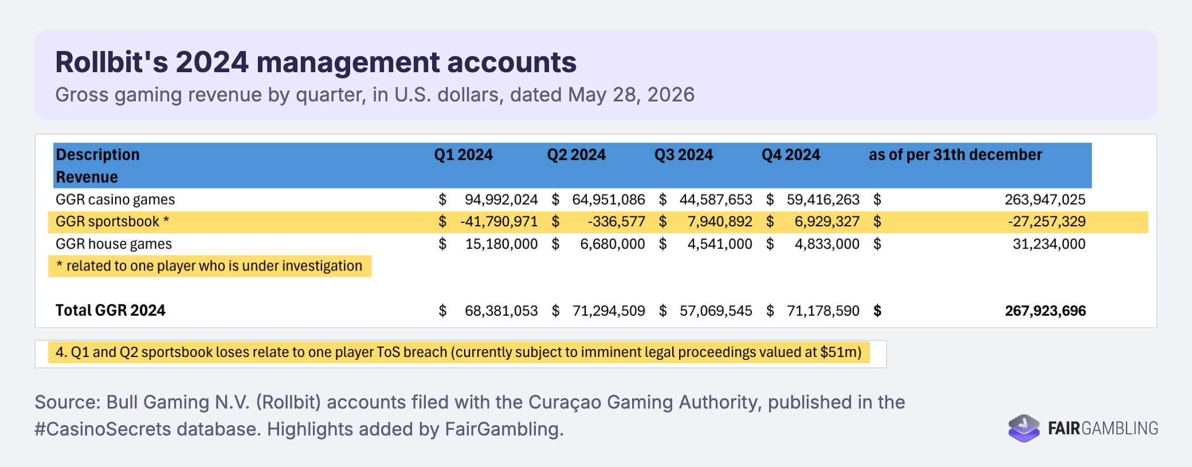Screen dimensions: 1192x467
Task: Click the sportsbook value -41,790,971
Action: 499,221
